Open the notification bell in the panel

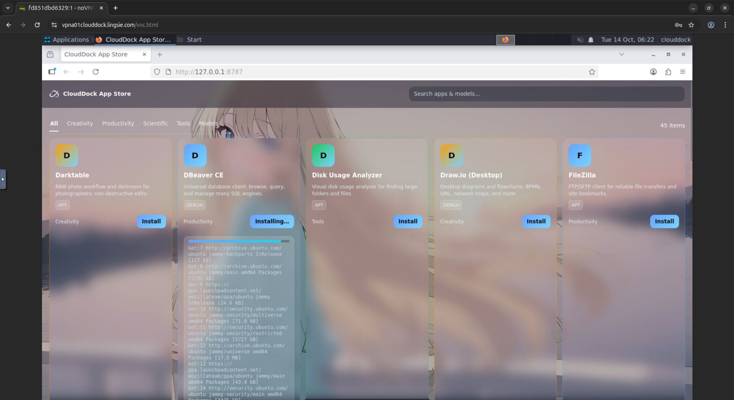point(591,40)
